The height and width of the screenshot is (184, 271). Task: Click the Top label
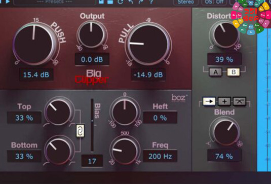(x=24, y=106)
